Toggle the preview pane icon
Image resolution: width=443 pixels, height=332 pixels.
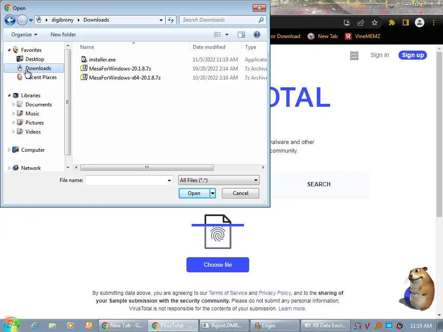(x=241, y=35)
